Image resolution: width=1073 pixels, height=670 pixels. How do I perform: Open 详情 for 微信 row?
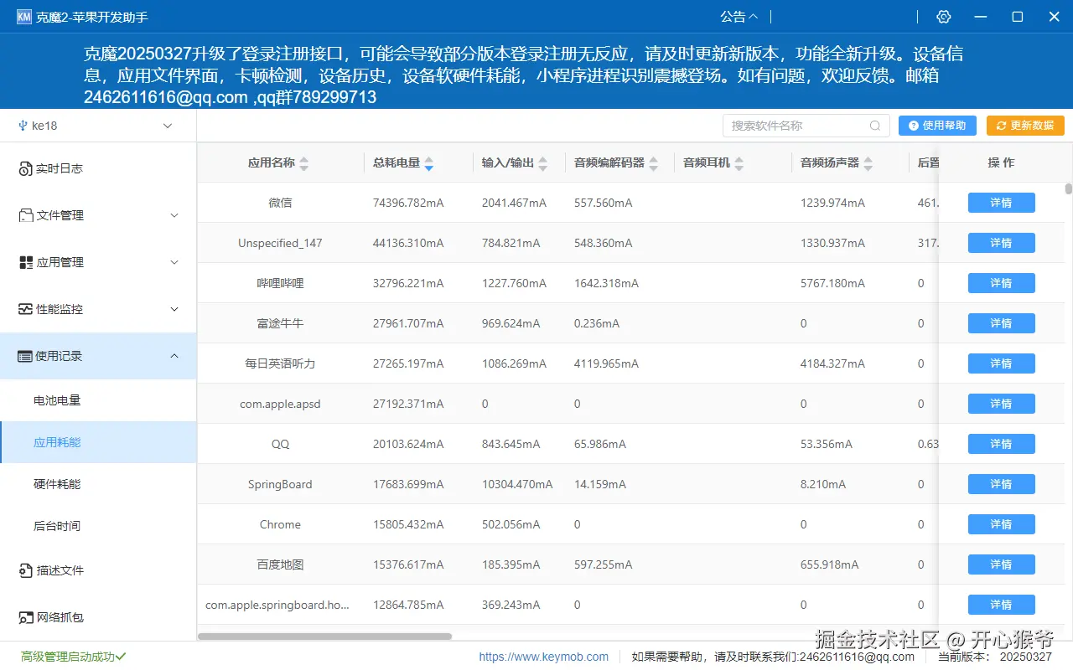coord(1001,203)
